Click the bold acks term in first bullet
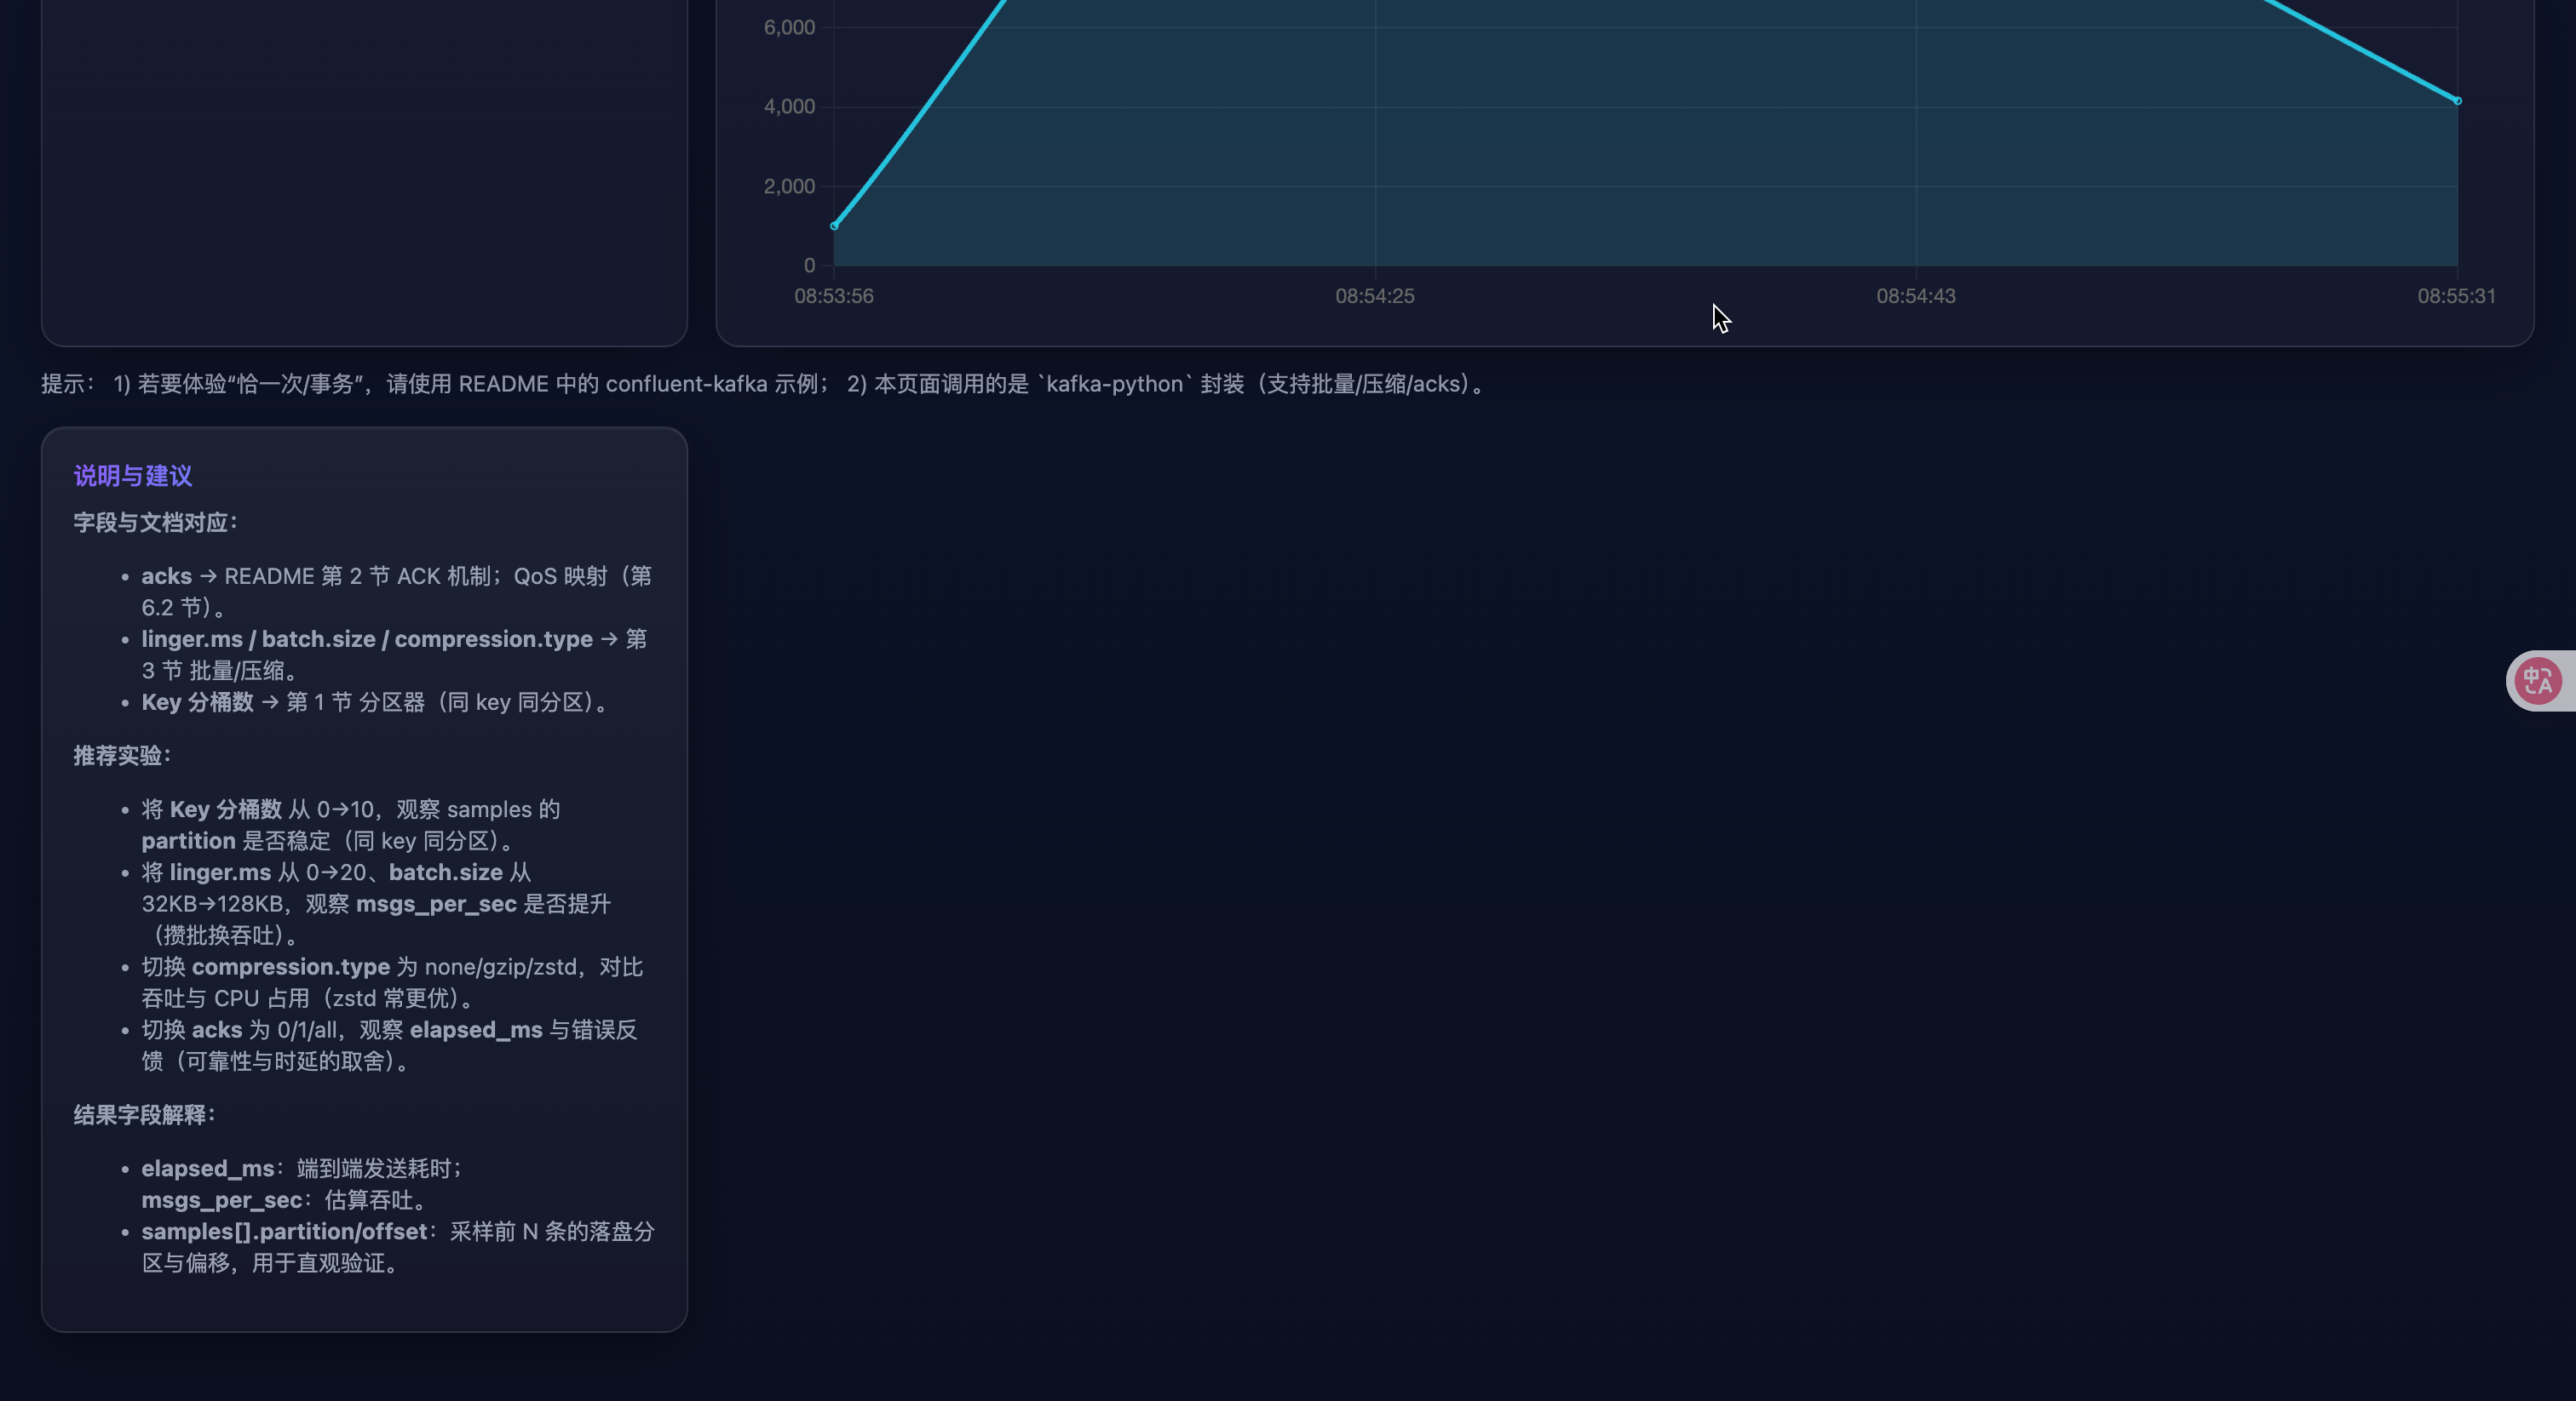Screen dimensions: 2576x1401 [166, 576]
